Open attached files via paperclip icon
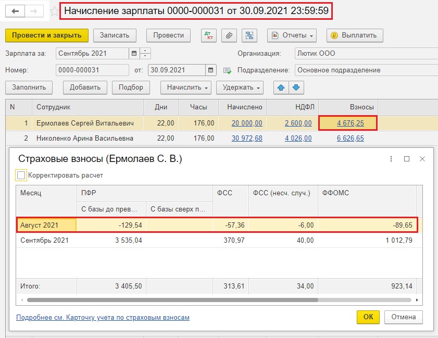Viewport: 438px width, 338px height. (x=229, y=35)
